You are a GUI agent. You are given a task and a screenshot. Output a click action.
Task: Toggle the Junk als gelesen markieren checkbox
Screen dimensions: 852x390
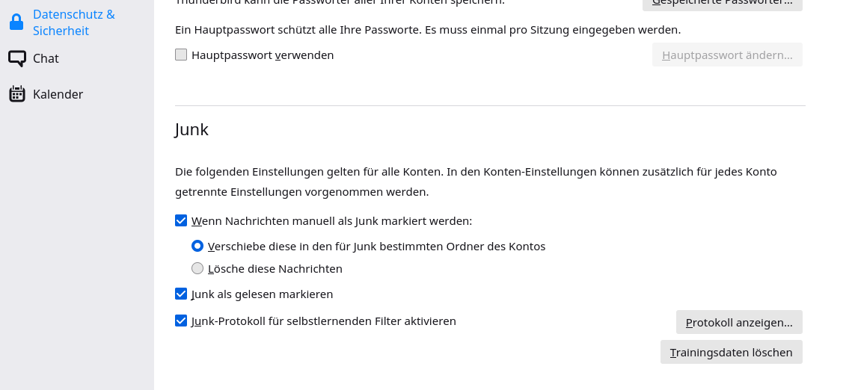[181, 294]
